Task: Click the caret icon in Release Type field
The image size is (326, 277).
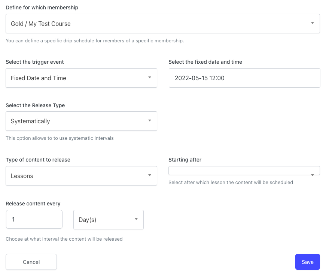Action: (x=149, y=120)
